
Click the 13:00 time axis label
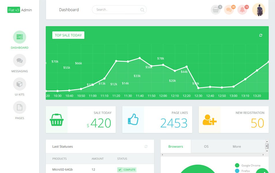(233, 96)
